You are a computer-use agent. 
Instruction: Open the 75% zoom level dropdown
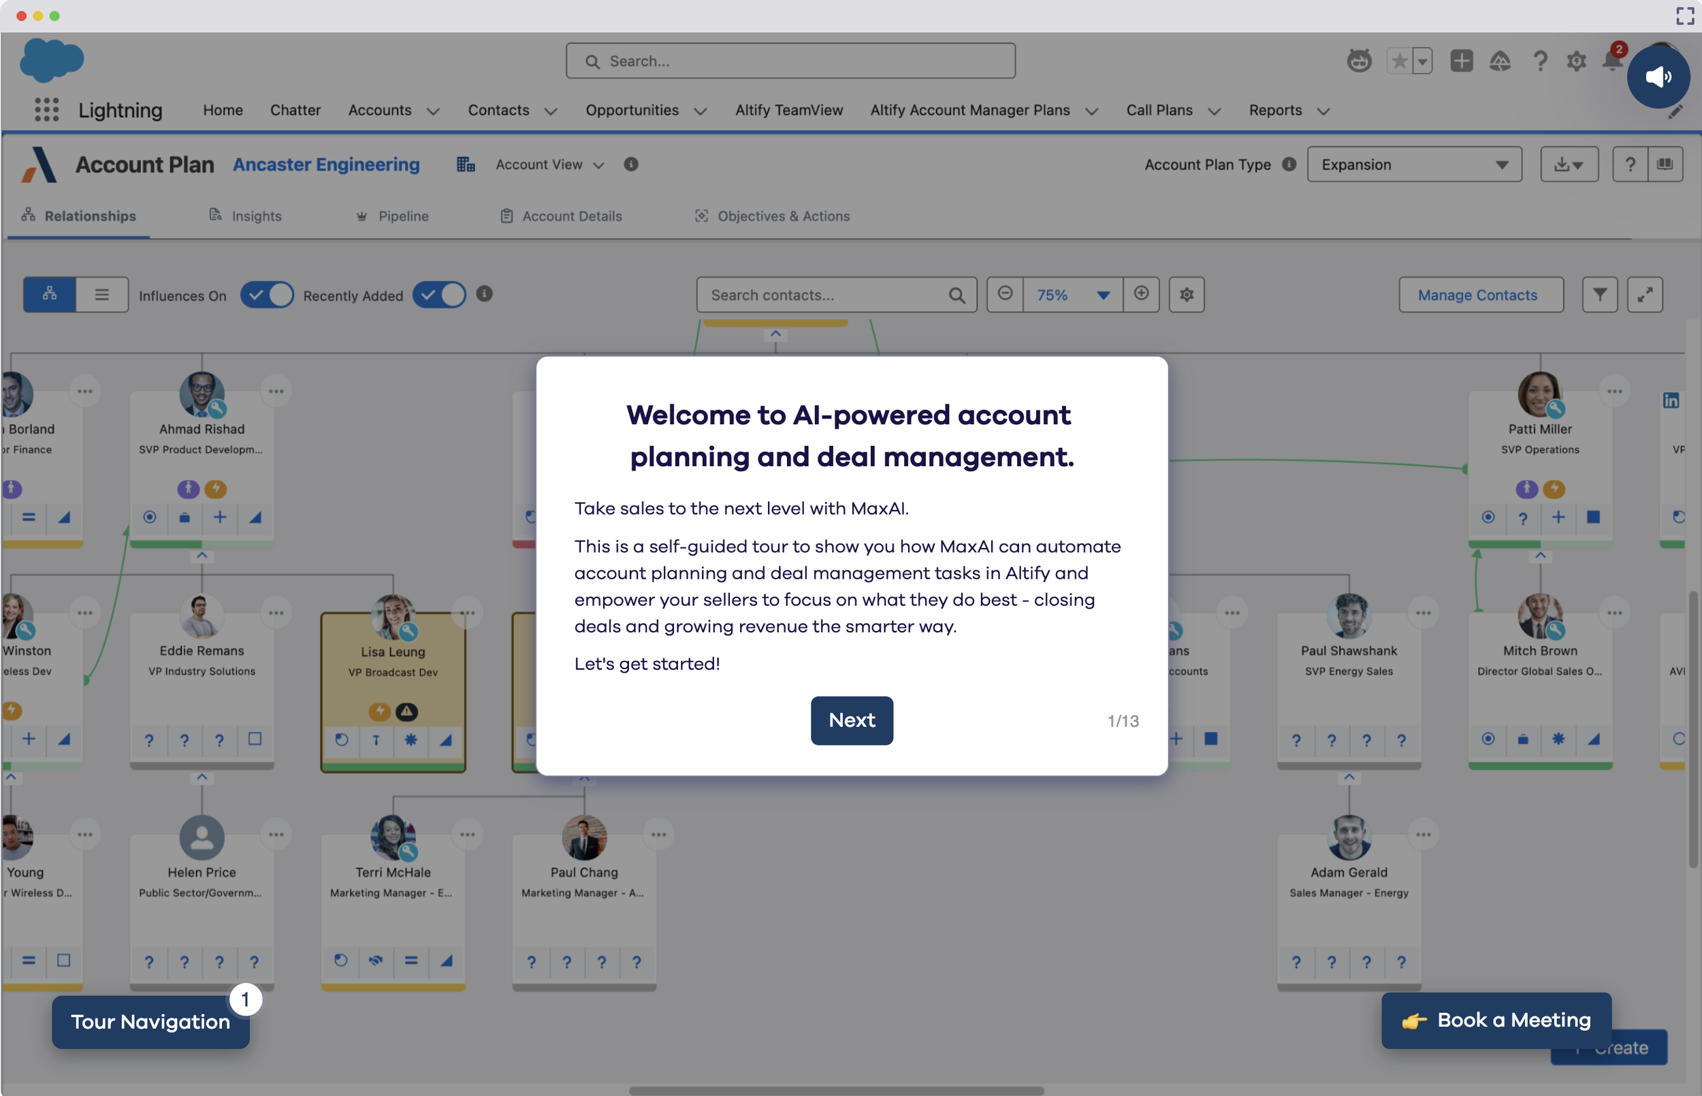click(x=1072, y=295)
